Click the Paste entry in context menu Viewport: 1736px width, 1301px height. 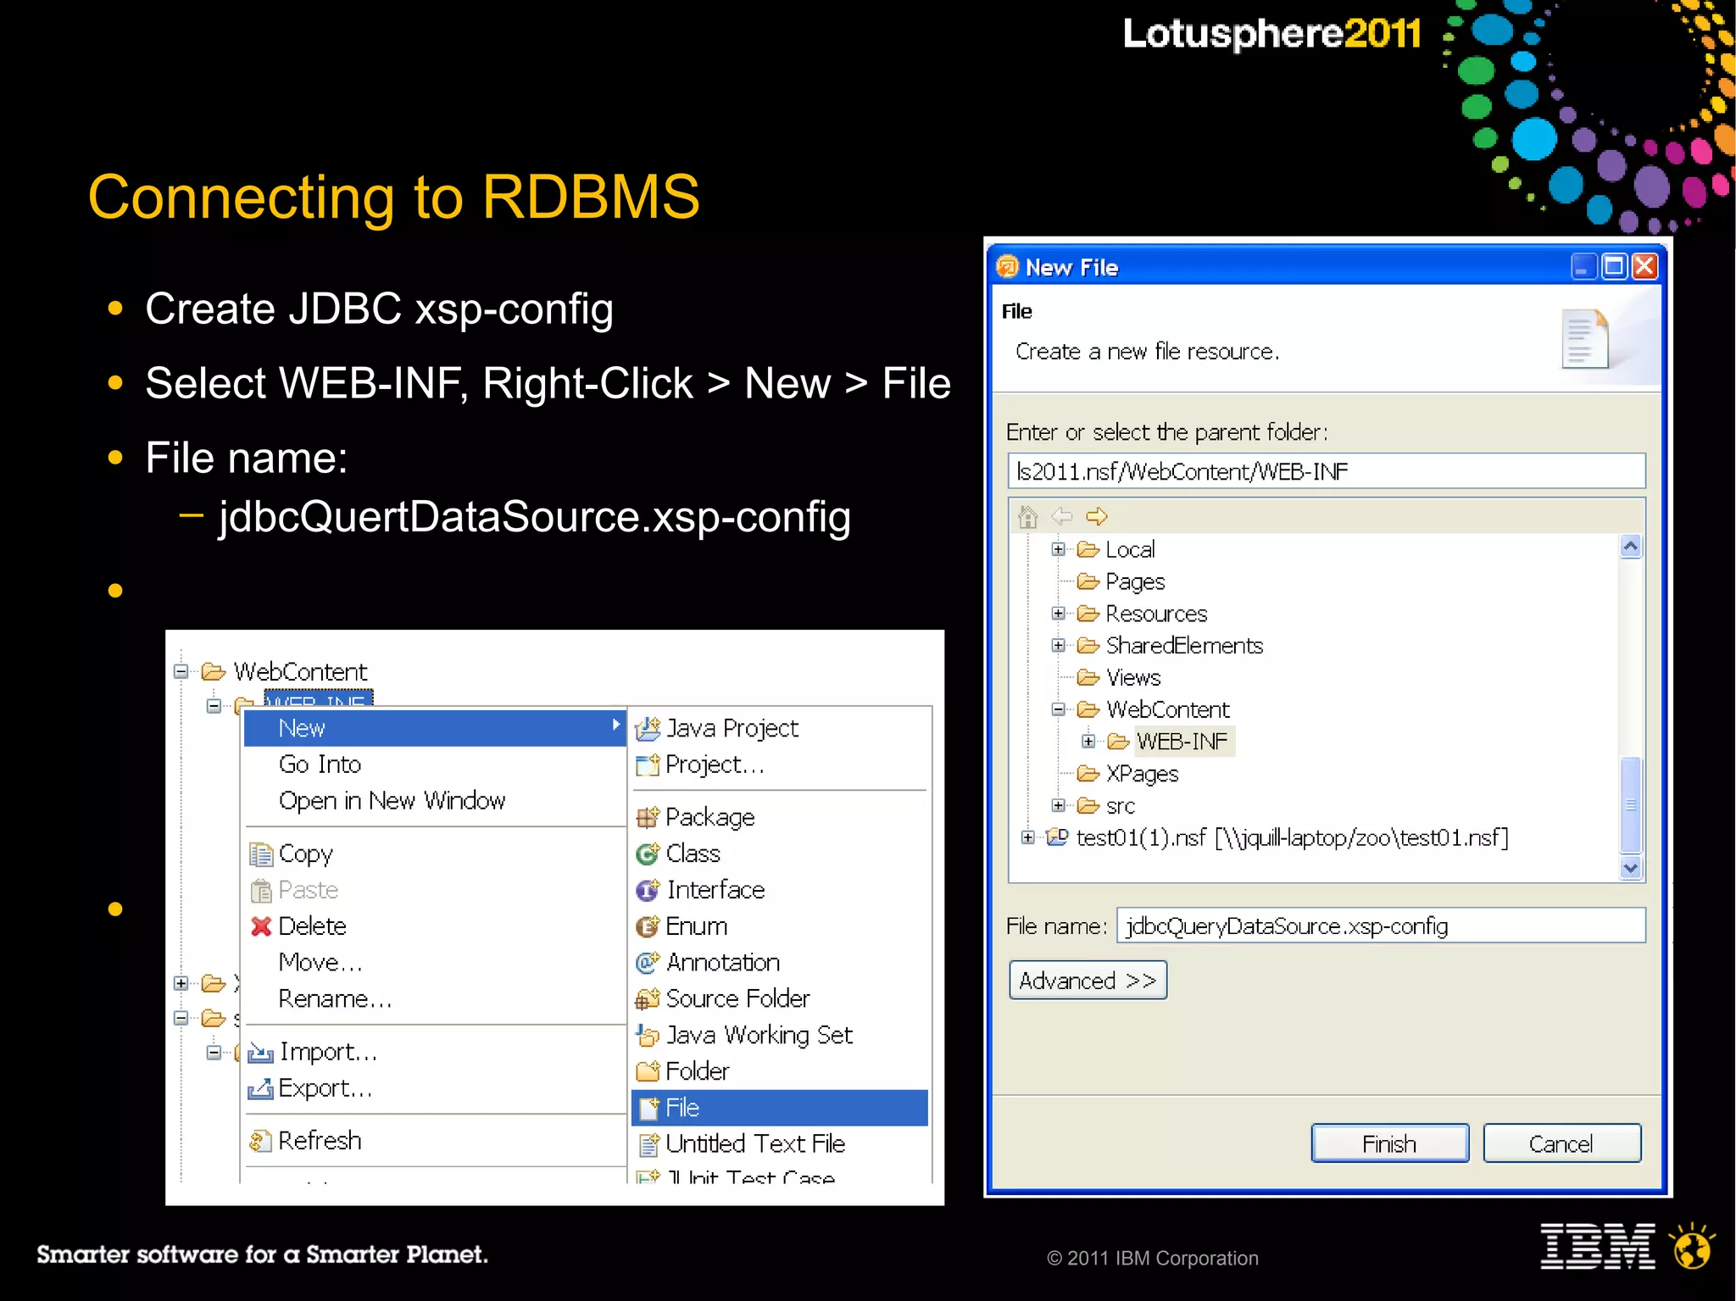(308, 891)
